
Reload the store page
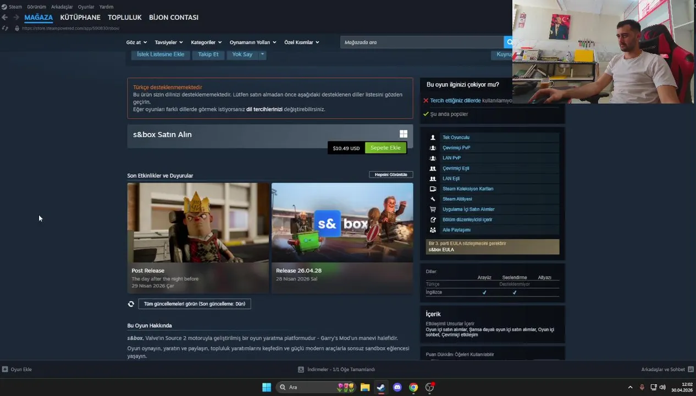(5, 28)
